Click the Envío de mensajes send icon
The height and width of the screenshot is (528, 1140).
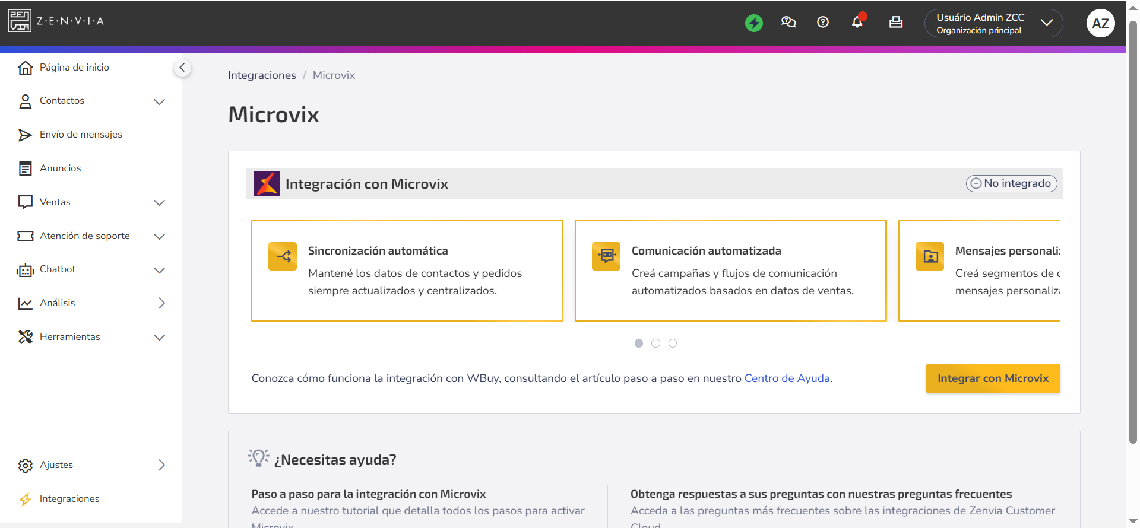click(25, 135)
